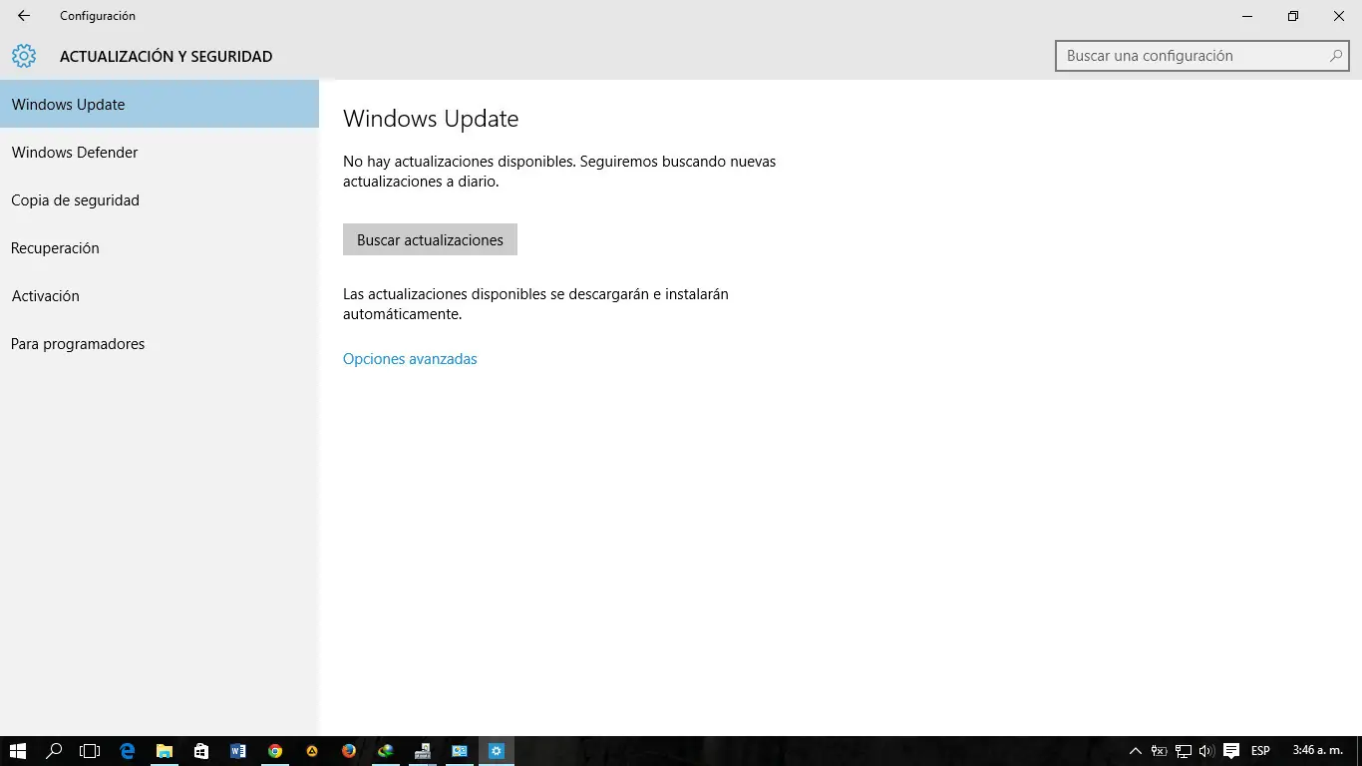This screenshot has width=1362, height=766.
Task: Go back with the arrow button
Action: tap(24, 16)
